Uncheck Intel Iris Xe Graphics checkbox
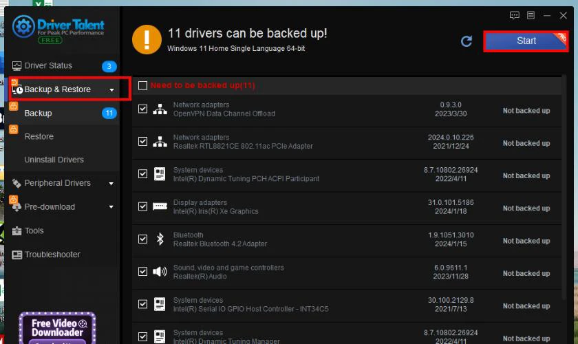The image size is (578, 344). coord(142,206)
